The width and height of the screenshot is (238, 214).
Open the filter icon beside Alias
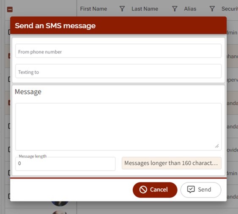click(x=212, y=9)
